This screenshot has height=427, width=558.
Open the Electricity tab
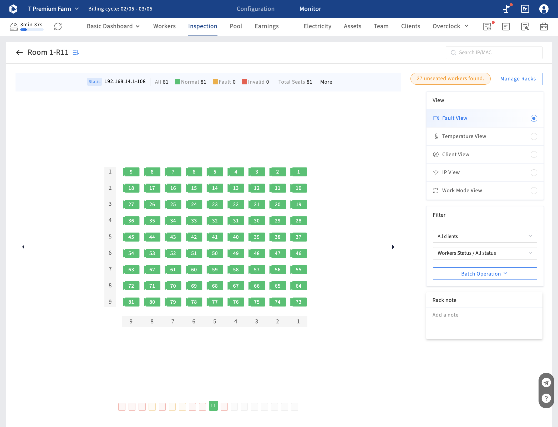click(x=317, y=26)
